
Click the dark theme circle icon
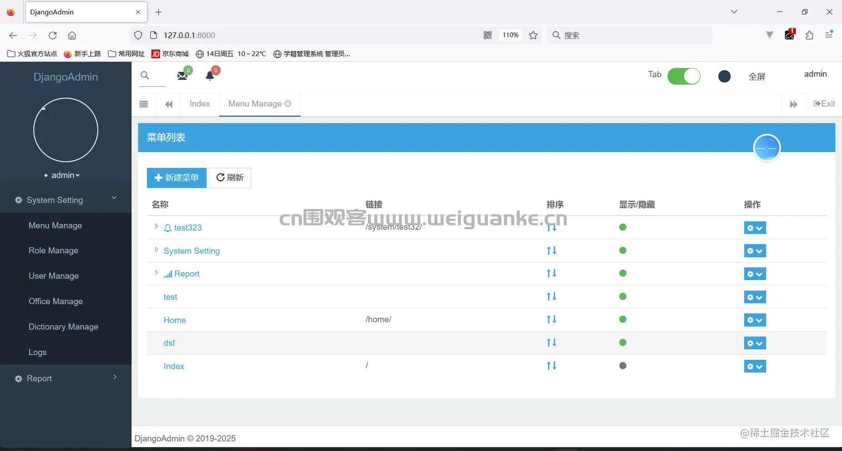click(724, 76)
